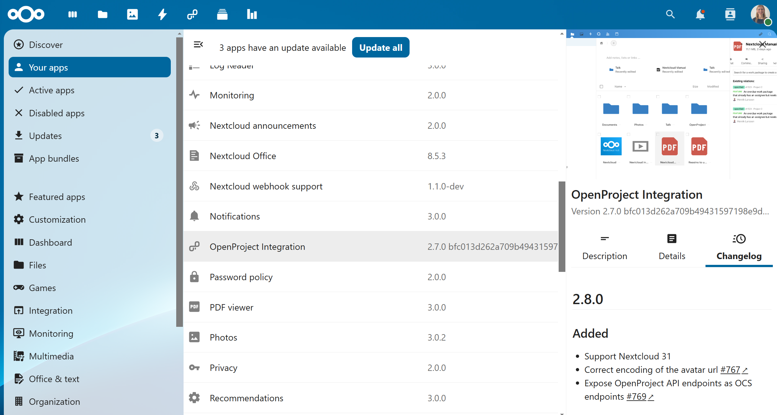The width and height of the screenshot is (777, 415).
Task: Open the Analytics bar-chart app icon
Action: pyautogui.click(x=252, y=14)
